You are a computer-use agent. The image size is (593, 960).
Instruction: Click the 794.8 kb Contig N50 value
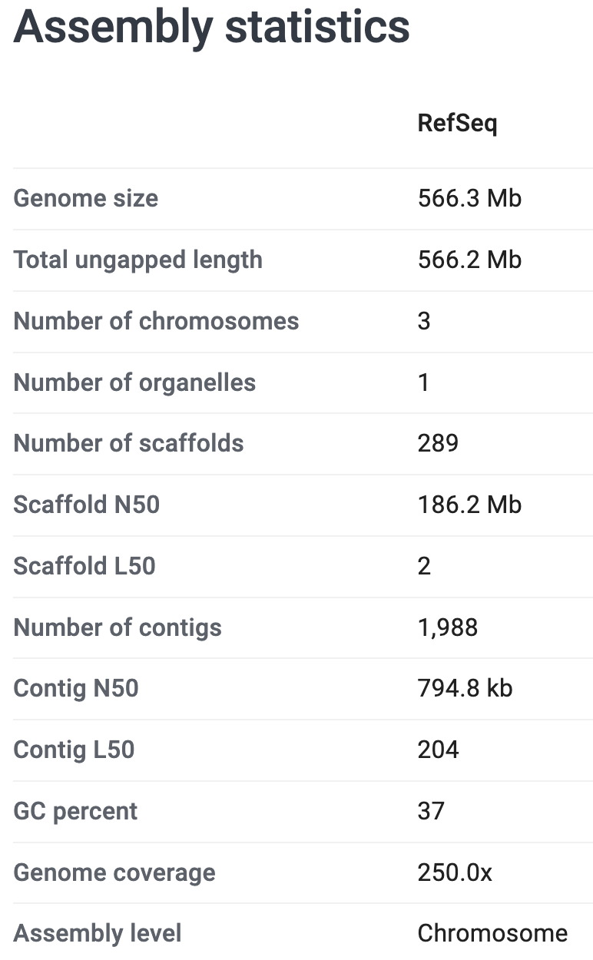[465, 688]
